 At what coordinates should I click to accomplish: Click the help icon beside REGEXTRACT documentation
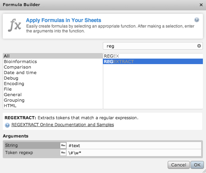pyautogui.click(x=7, y=125)
